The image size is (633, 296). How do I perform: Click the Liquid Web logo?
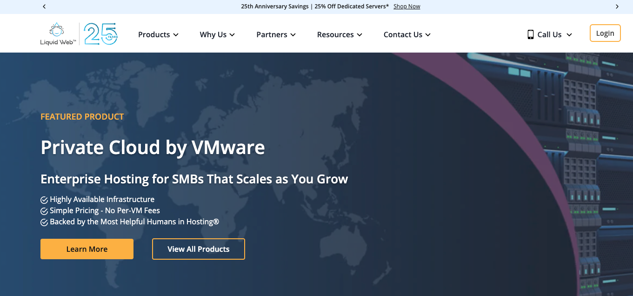click(58, 34)
